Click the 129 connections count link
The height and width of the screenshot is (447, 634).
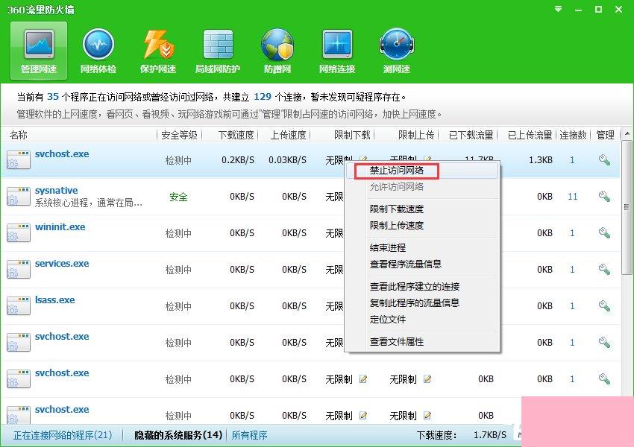click(x=263, y=97)
